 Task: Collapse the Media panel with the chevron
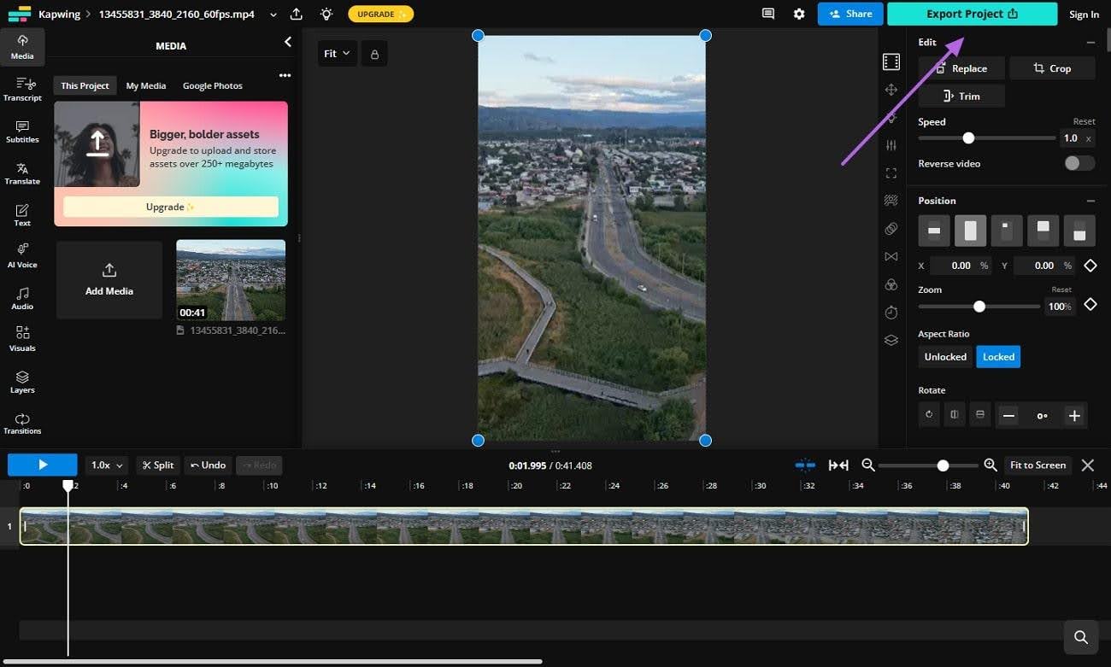click(x=288, y=42)
